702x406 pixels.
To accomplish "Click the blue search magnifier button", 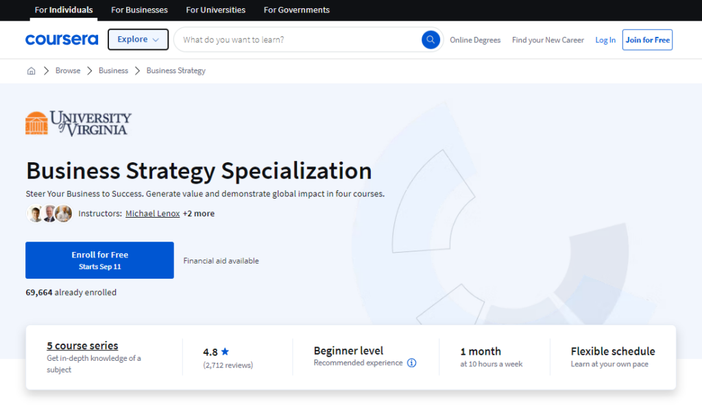I will pyautogui.click(x=431, y=40).
